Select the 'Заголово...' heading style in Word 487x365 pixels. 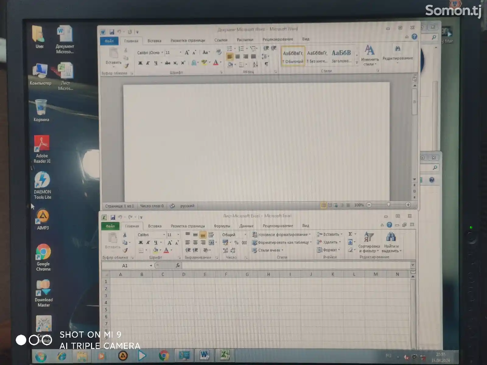pos(341,56)
